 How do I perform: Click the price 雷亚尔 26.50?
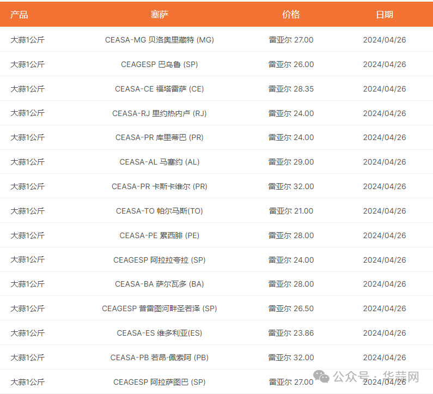point(291,308)
